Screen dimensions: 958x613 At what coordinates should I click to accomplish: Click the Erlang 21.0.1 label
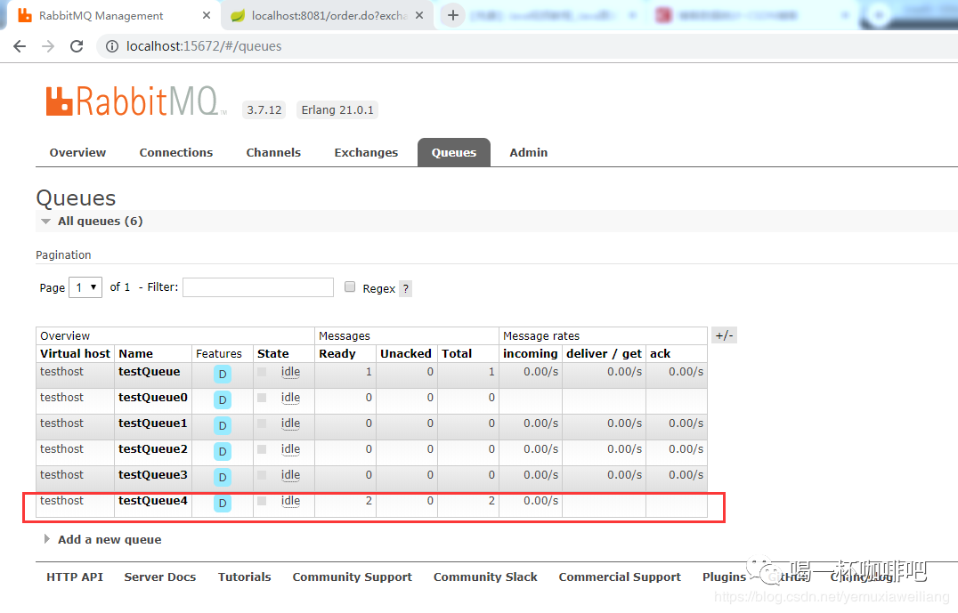(x=337, y=110)
